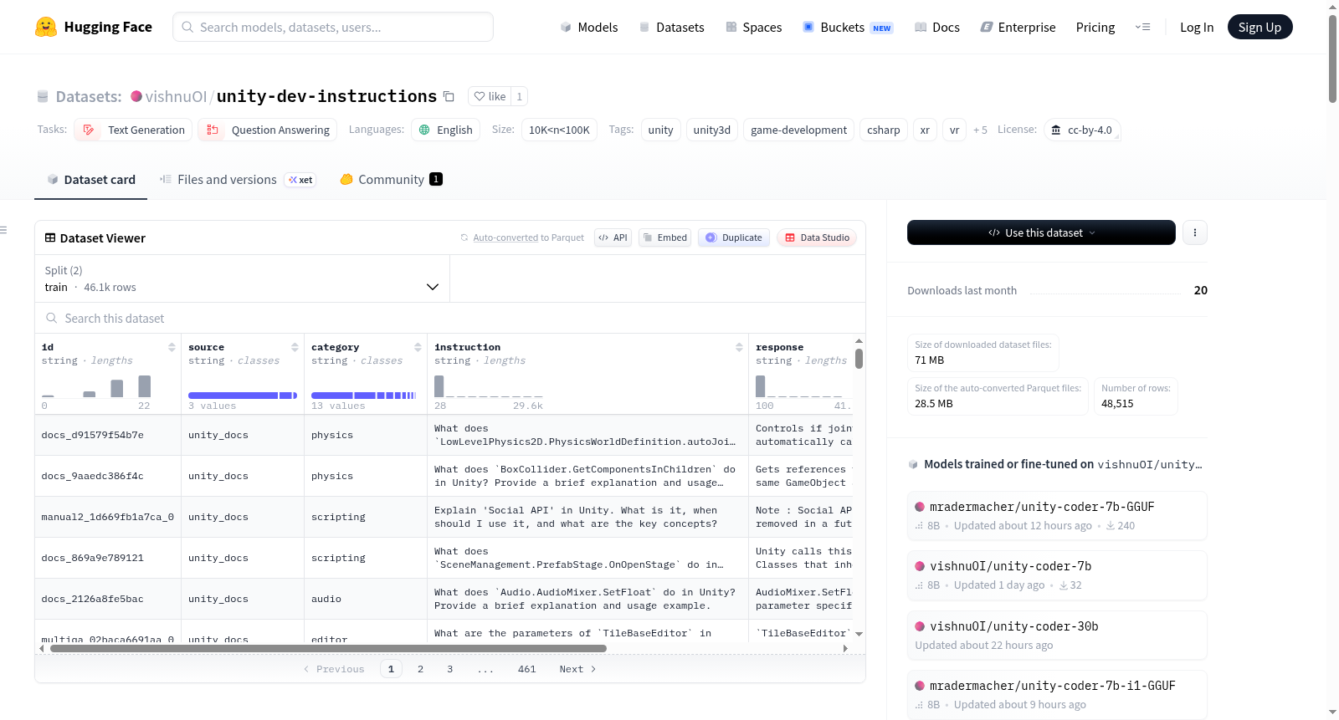Open Docs in the top navigation
The height and width of the screenshot is (720, 1339).
tap(937, 27)
